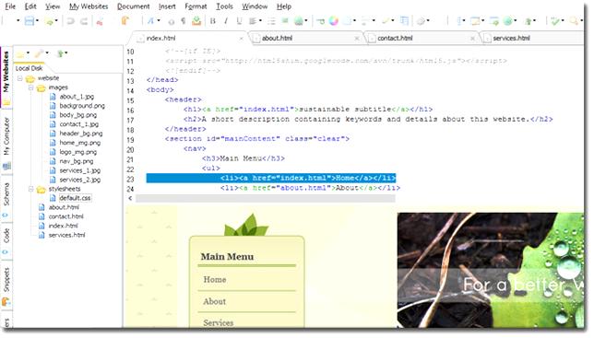This screenshot has width=594, height=338.
Task: Click the Home link in the preview menu
Action: click(x=215, y=280)
